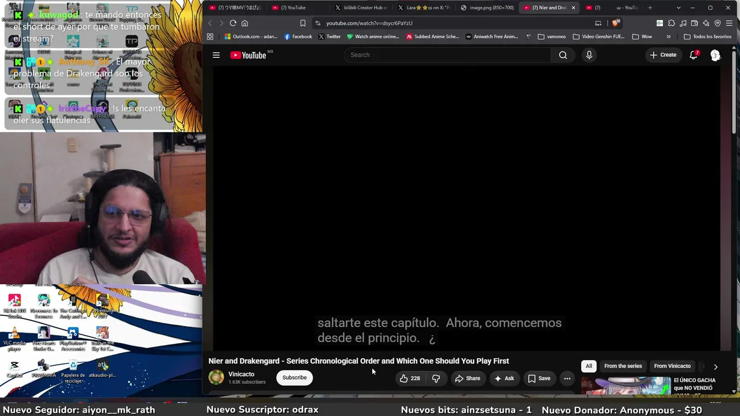This screenshot has height=416, width=740.
Task: Open the browser main menu
Action: pos(729,23)
